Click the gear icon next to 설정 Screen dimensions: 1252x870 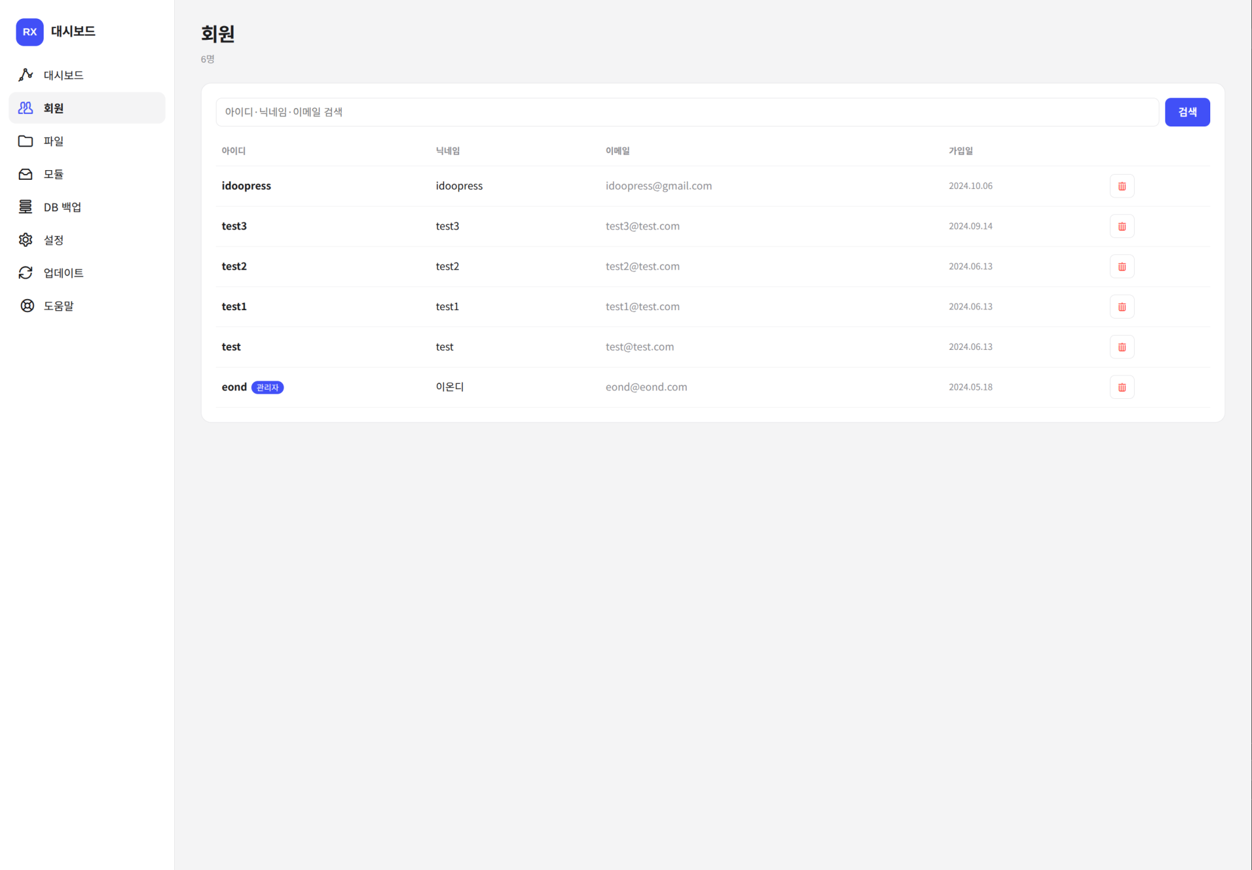(25, 240)
